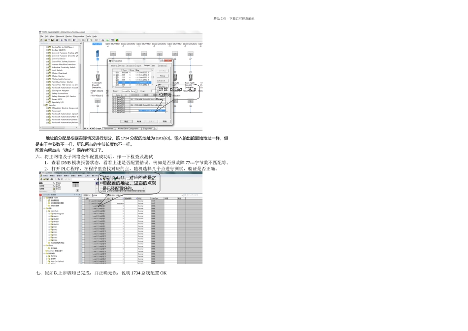
Task: Select Inductive Proximity Switch tree item
Action: (64, 67)
